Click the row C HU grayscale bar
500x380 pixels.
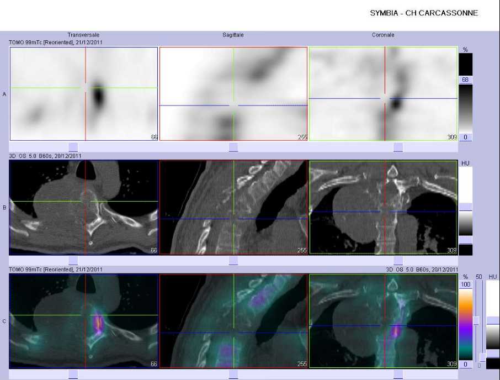pos(493,337)
